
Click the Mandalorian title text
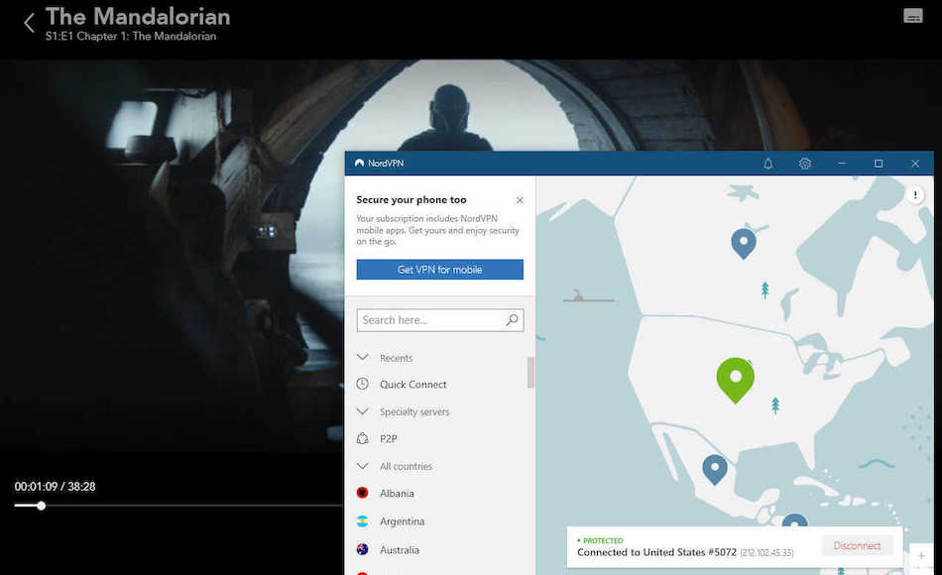(138, 17)
